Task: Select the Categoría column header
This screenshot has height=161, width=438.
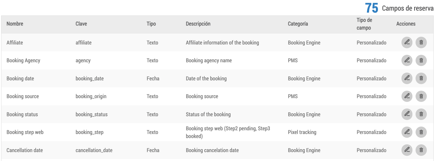Action: point(298,24)
